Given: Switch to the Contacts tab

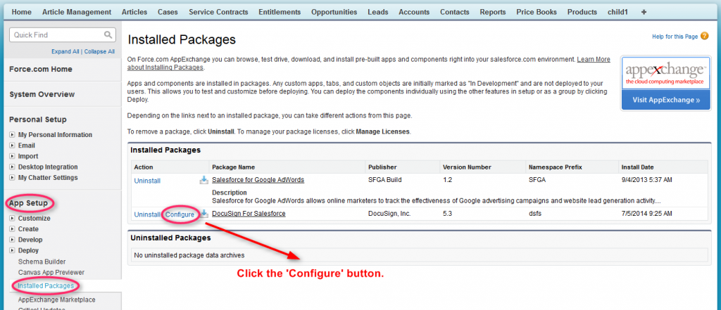Looking at the screenshot, I should (x=454, y=13).
